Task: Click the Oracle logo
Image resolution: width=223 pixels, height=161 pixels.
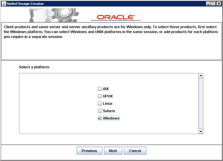Action: 116,17
